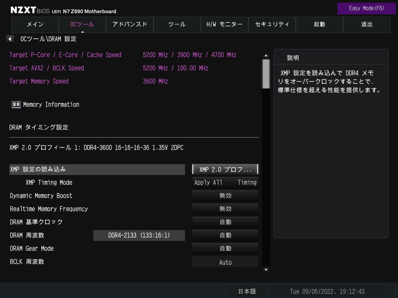Viewport: 398px width, 298px height.
Task: Click Target P-Core / E-Core / Cache Speed label
Action: 65,55
